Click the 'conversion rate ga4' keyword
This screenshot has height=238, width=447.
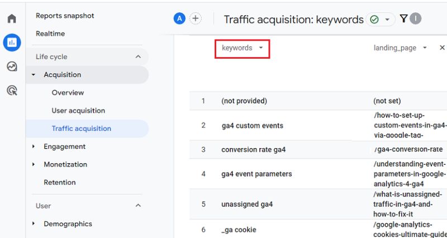[254, 150]
